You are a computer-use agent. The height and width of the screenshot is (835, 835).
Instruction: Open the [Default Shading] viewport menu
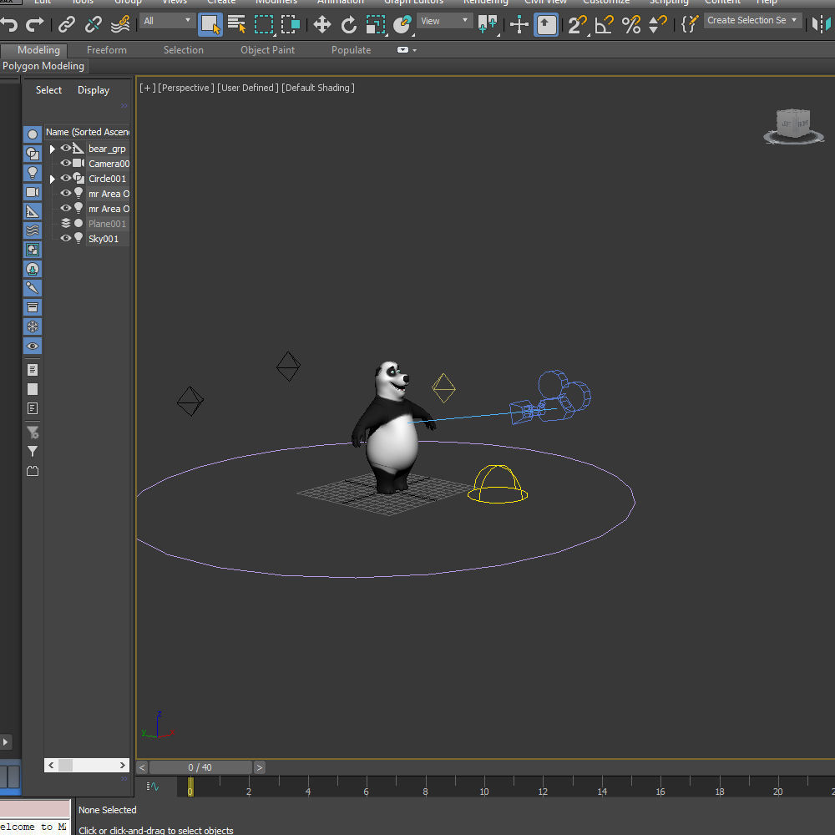tap(318, 88)
